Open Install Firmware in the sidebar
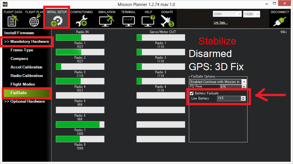293x164 pixels. point(19,33)
